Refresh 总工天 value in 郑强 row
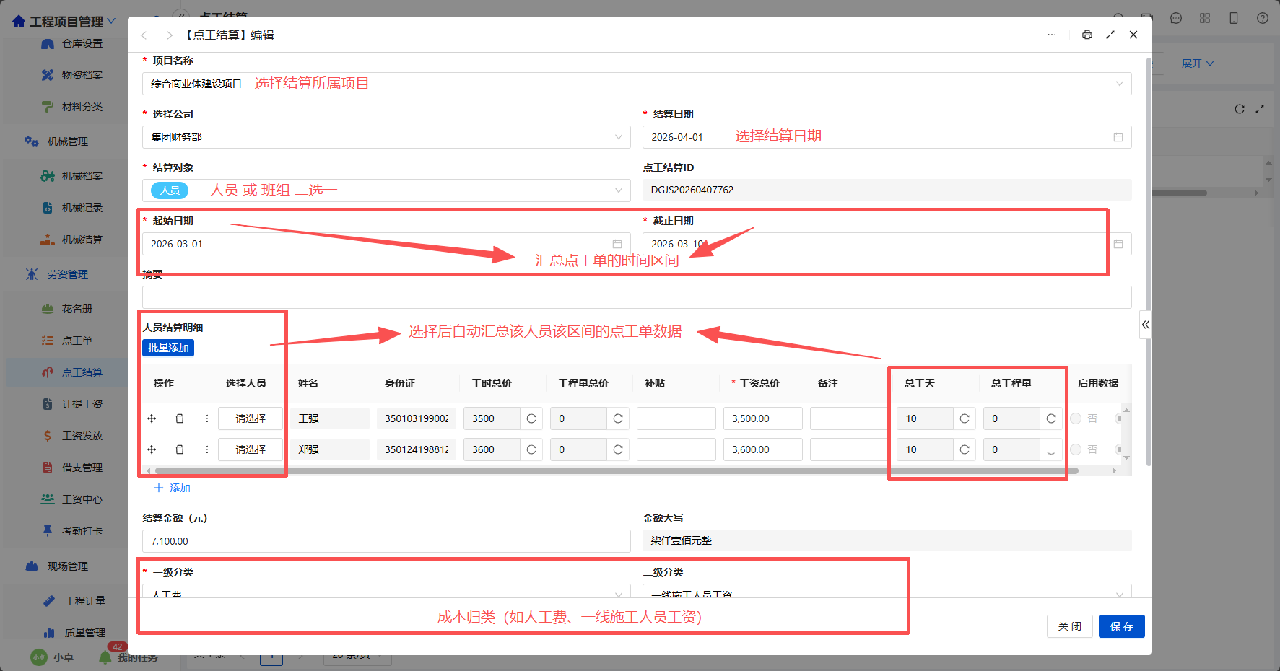The height and width of the screenshot is (671, 1280). 965,449
